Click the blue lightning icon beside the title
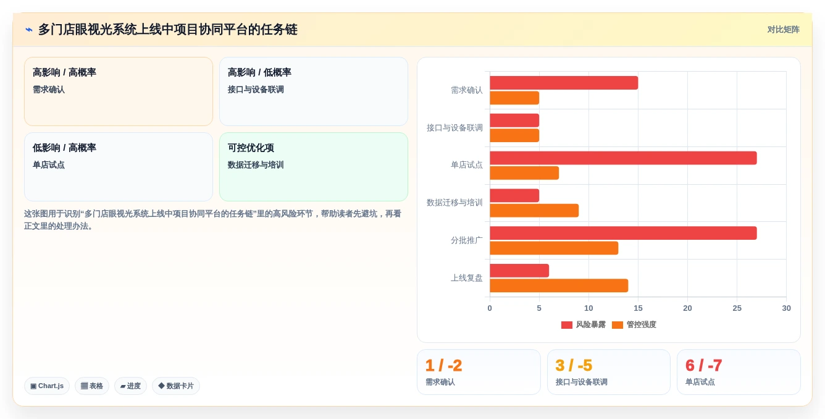 tap(29, 30)
